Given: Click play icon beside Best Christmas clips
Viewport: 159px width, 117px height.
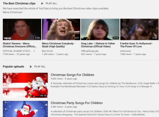Looking at the screenshot, I should 42,4.
